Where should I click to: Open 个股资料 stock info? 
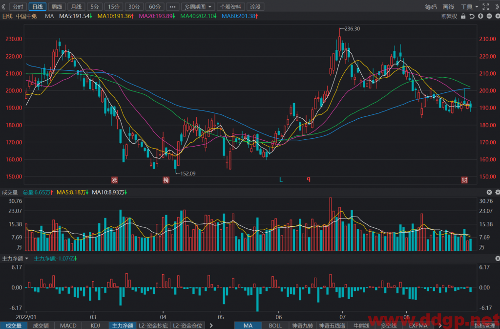tap(230, 7)
